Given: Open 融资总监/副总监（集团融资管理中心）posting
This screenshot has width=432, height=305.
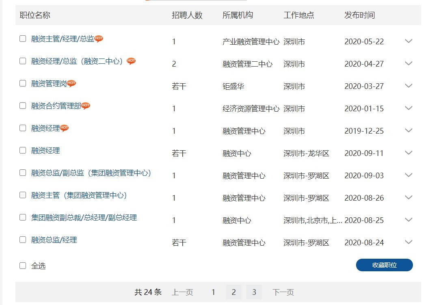Looking at the screenshot, I should (91, 173).
